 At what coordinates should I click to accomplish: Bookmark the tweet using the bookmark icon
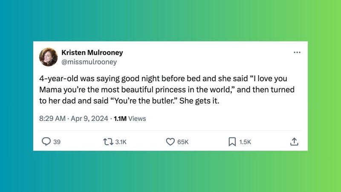pos(232,142)
